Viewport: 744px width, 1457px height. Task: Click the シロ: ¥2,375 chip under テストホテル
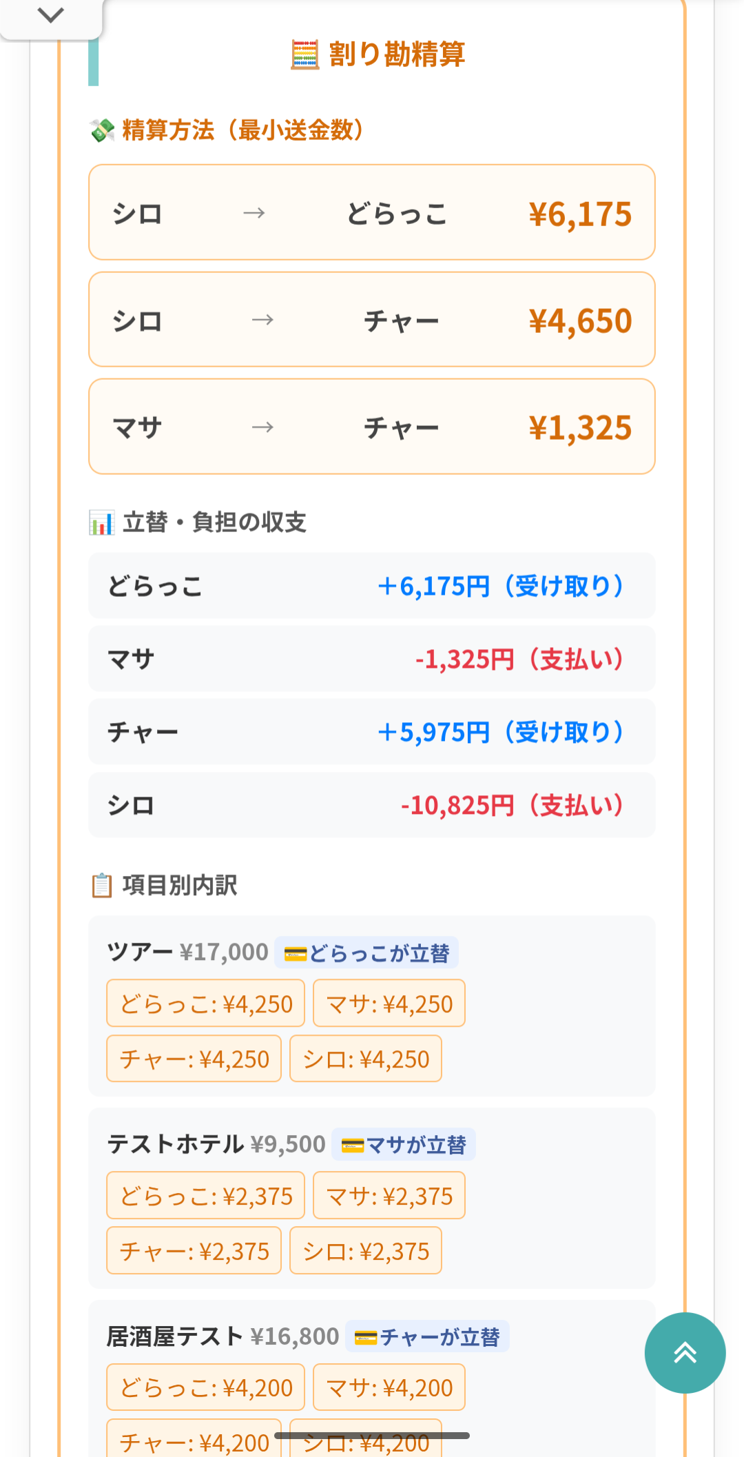click(366, 1251)
